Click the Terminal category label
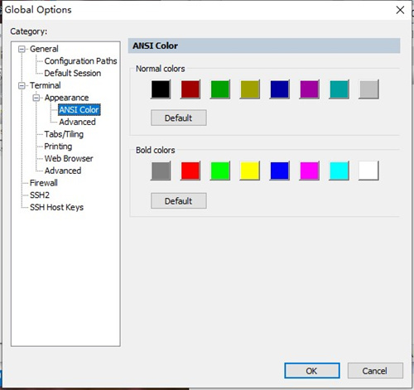 (46, 85)
